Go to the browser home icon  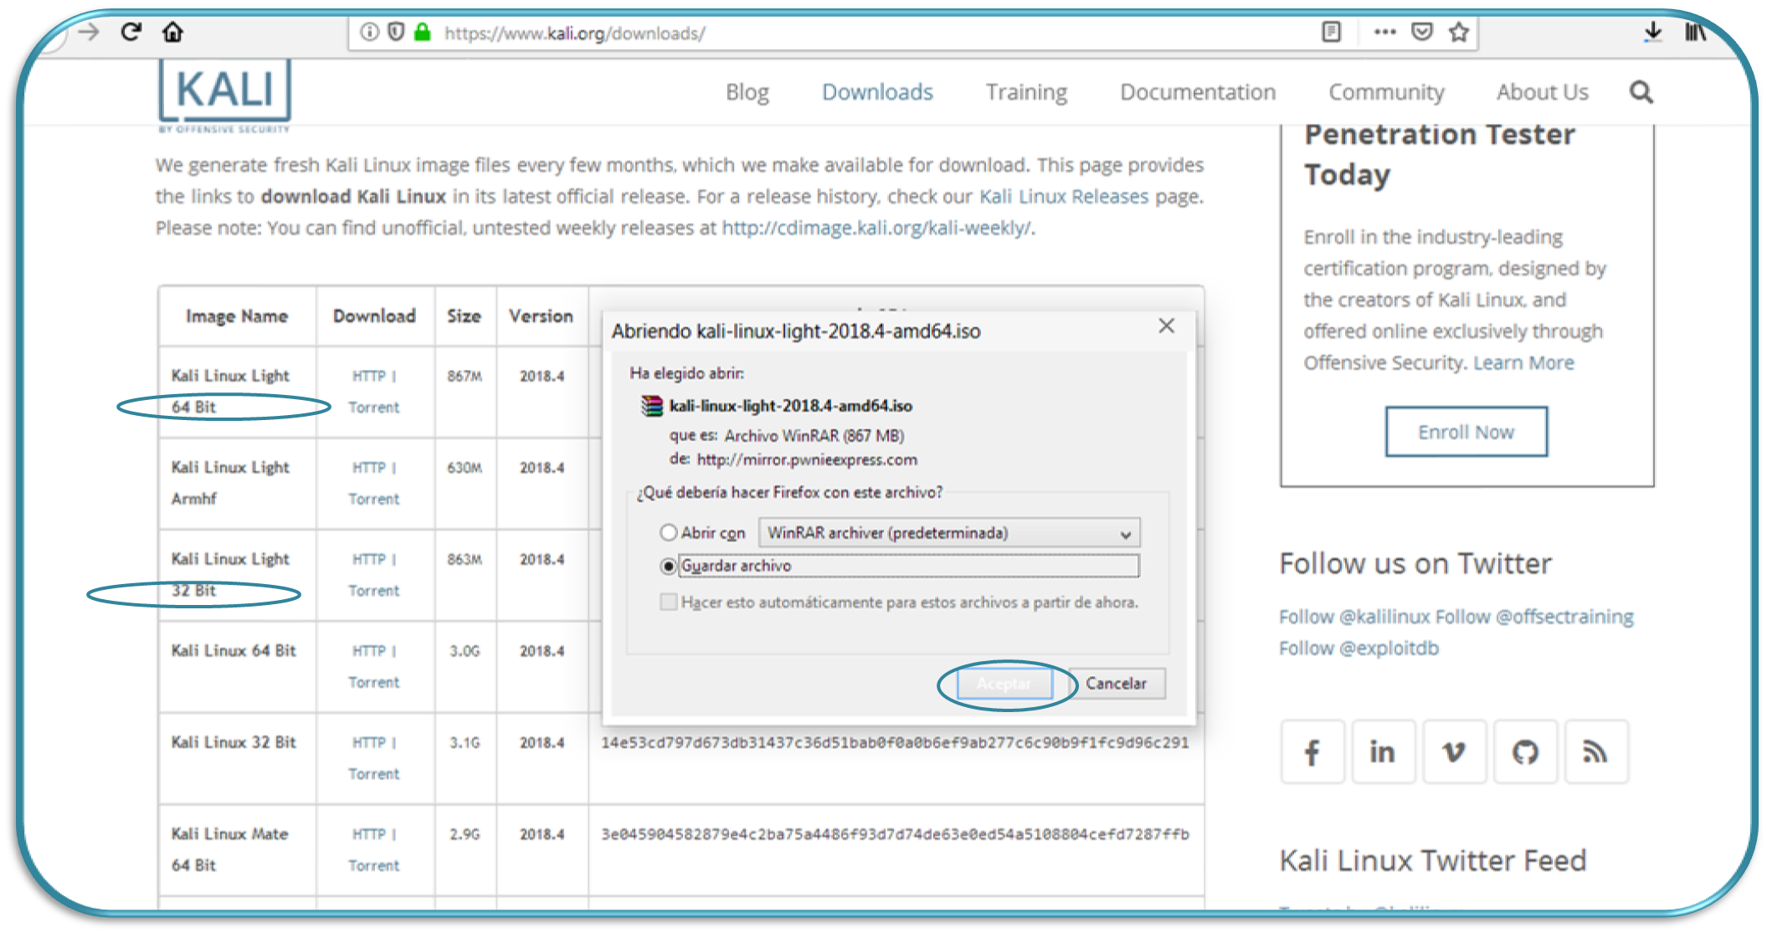click(172, 33)
